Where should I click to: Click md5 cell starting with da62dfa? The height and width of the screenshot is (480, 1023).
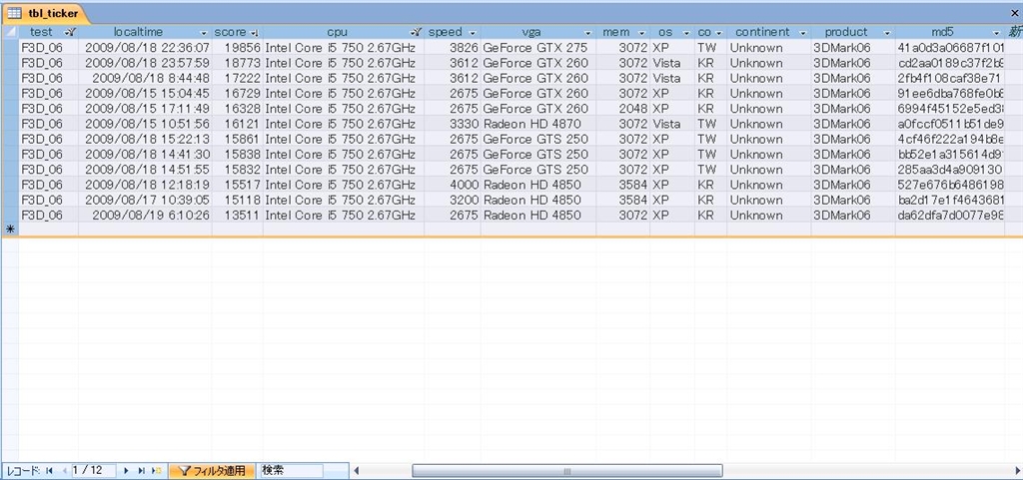[950, 215]
